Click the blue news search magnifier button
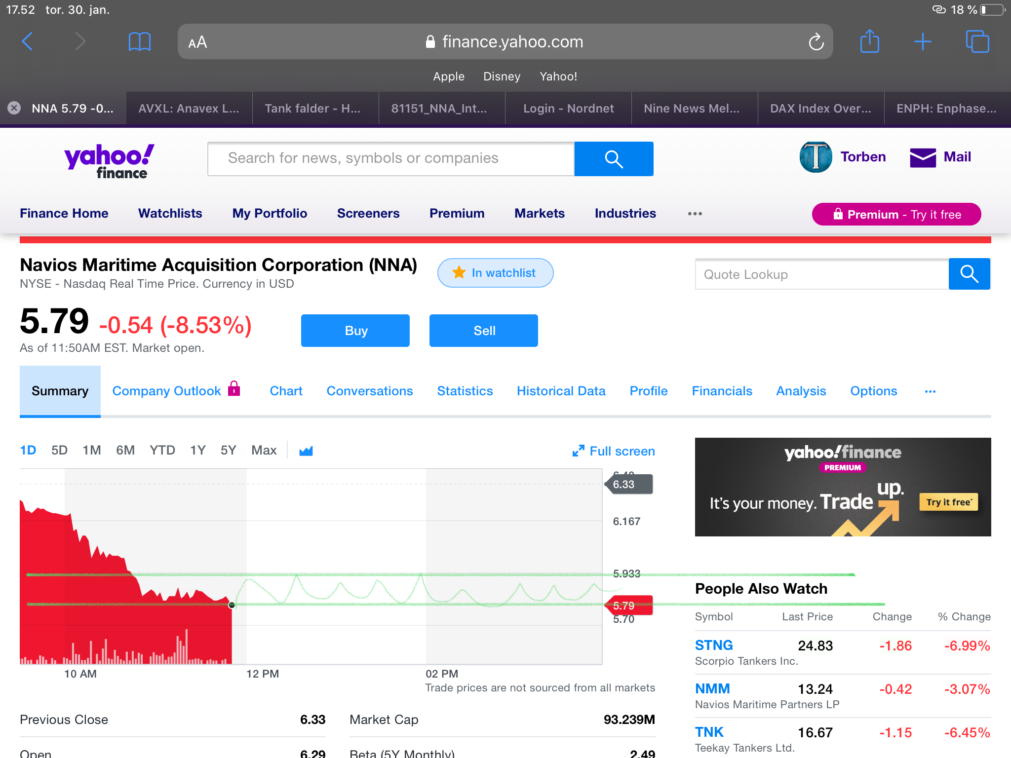 click(x=614, y=159)
